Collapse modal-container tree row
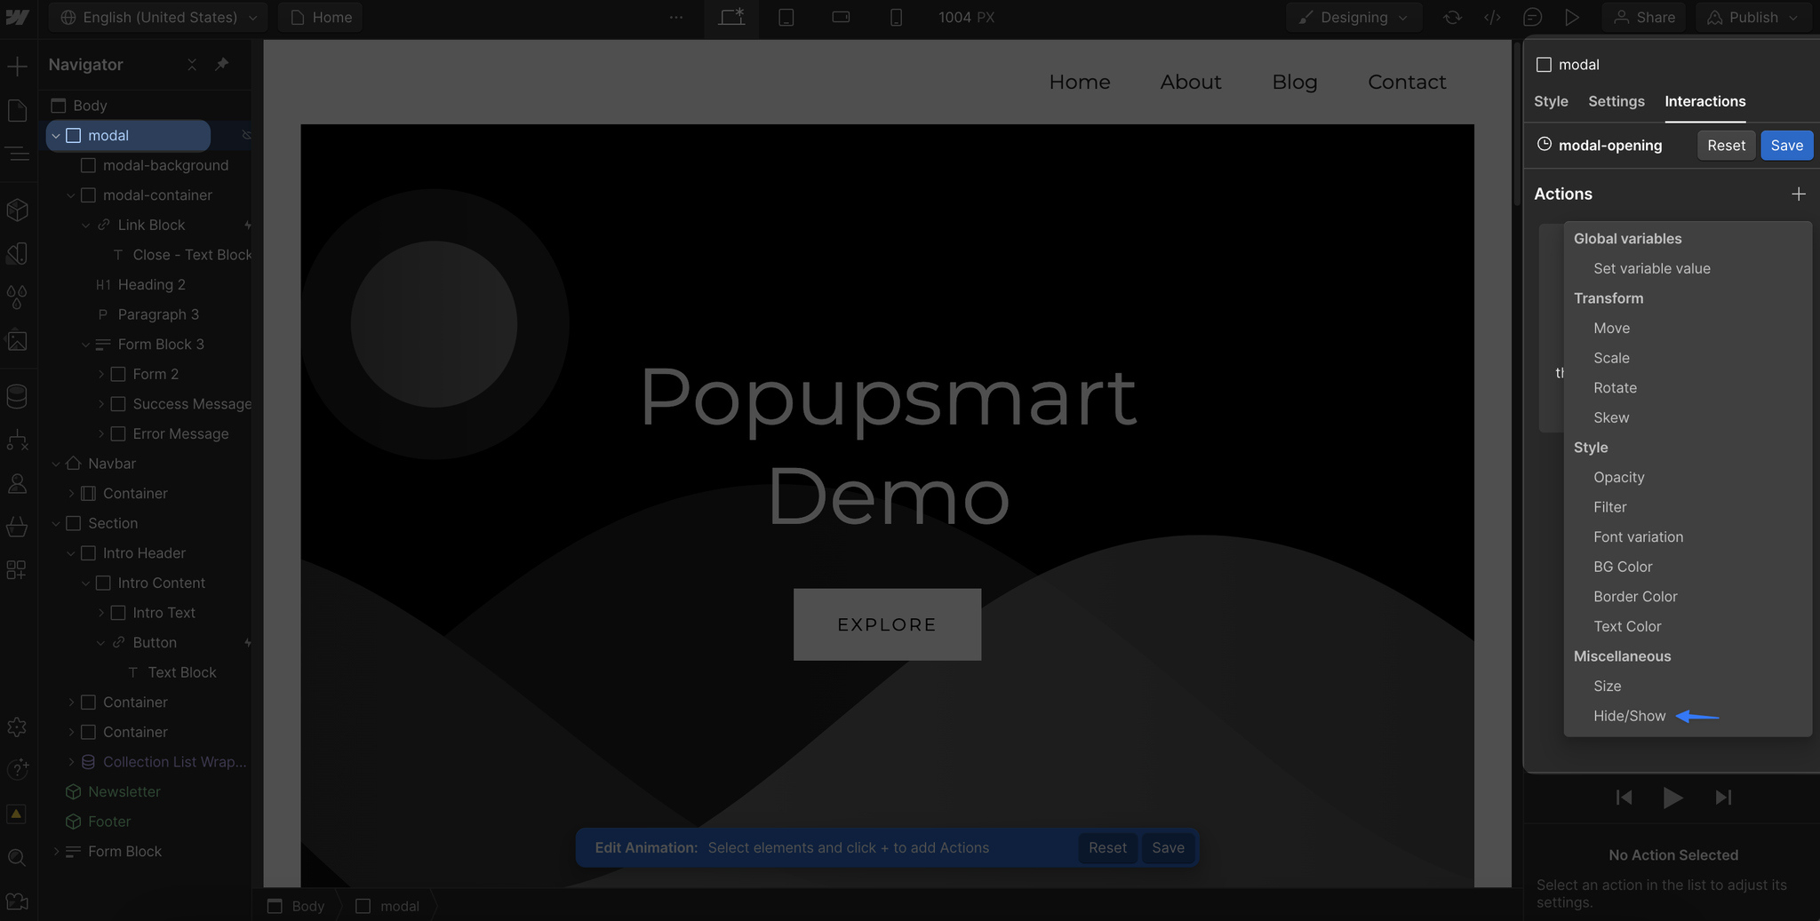 (x=71, y=195)
